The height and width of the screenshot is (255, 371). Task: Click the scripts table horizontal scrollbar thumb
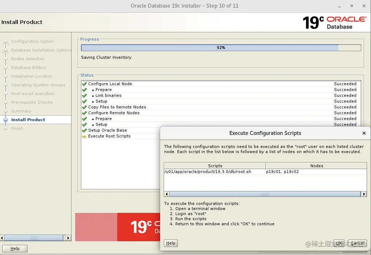(x=265, y=194)
